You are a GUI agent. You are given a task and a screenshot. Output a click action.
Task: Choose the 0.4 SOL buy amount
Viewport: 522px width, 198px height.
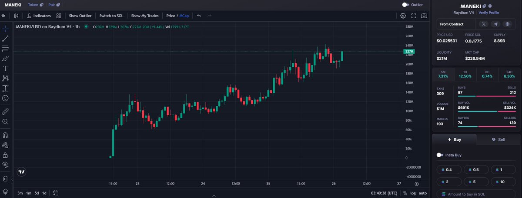449,169
